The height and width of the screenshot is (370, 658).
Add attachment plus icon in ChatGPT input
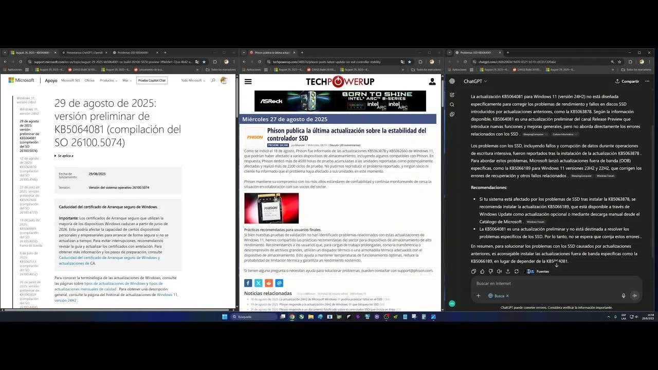tap(478, 295)
